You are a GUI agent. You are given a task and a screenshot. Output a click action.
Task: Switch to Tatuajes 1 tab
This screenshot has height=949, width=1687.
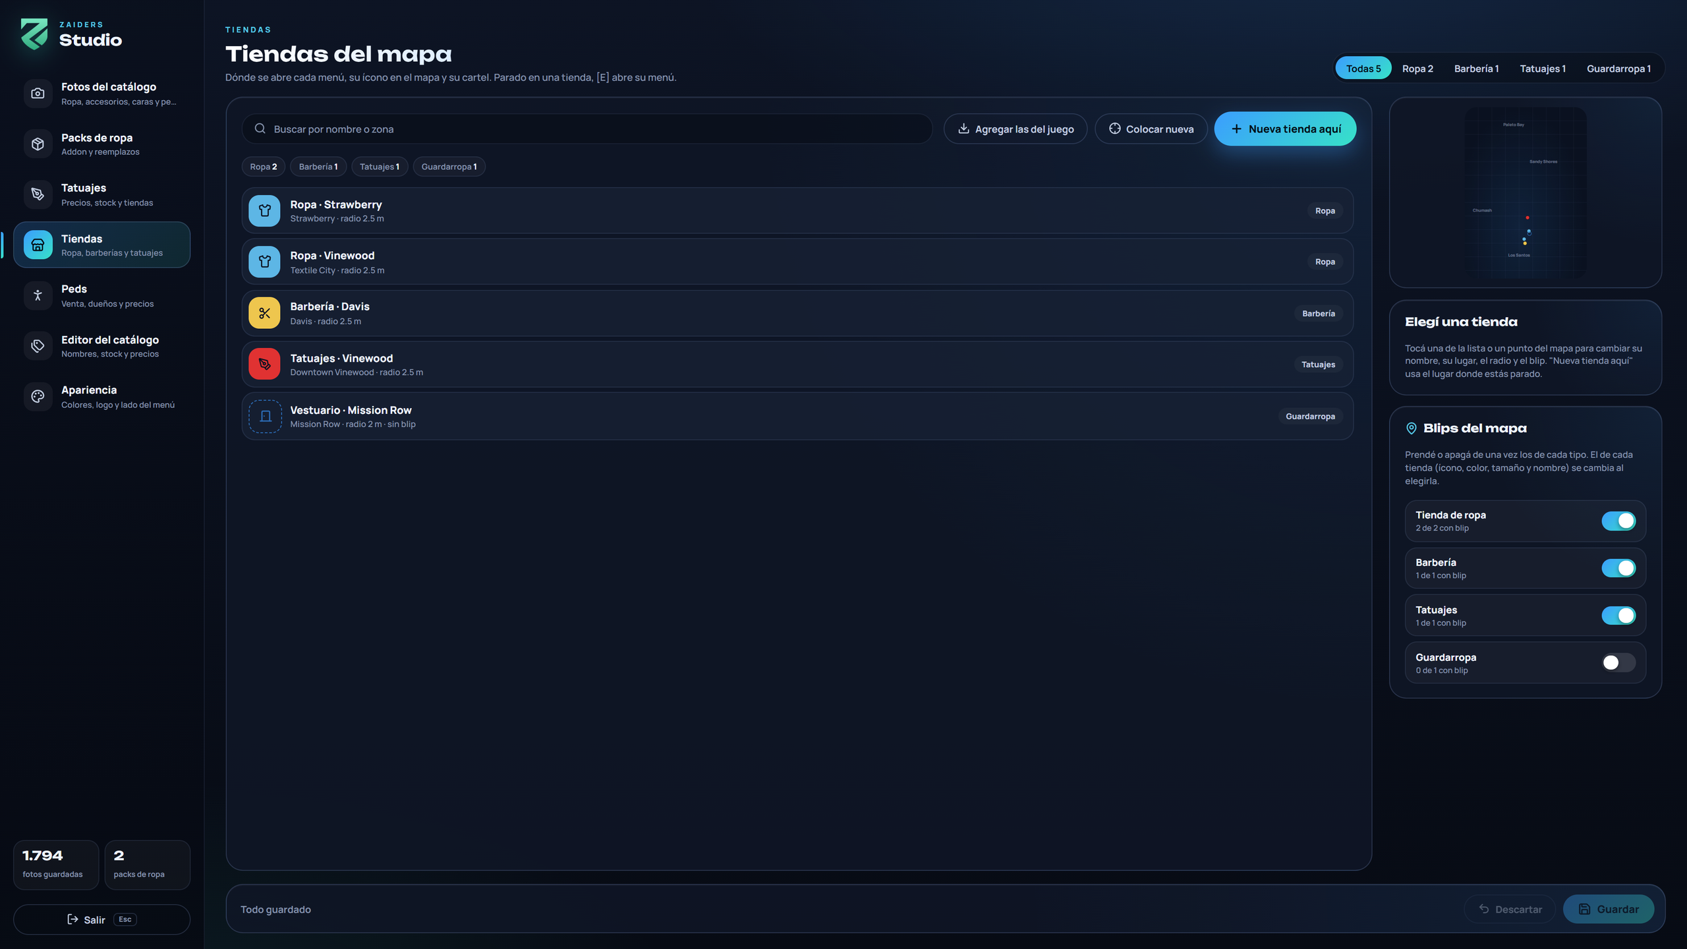click(1543, 69)
